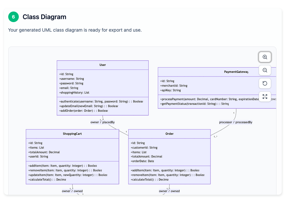Click Order's removeItem method
The width and height of the screenshot is (287, 202).
click(x=167, y=175)
